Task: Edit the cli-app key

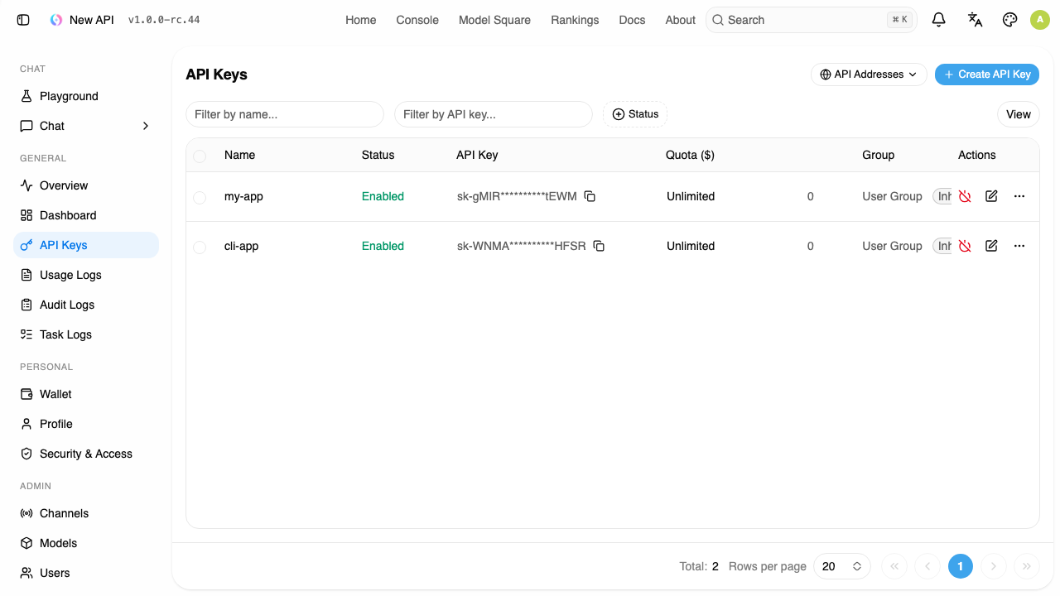Action: point(991,246)
